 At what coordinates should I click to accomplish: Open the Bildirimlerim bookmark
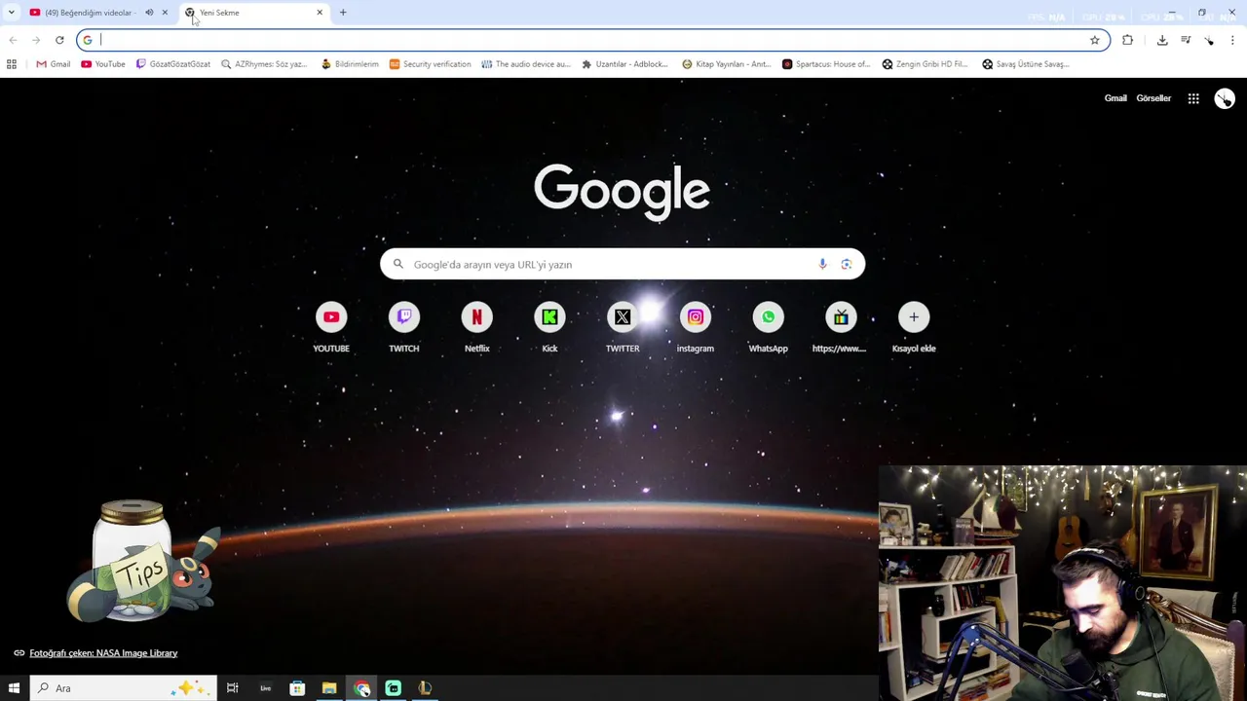click(x=350, y=64)
